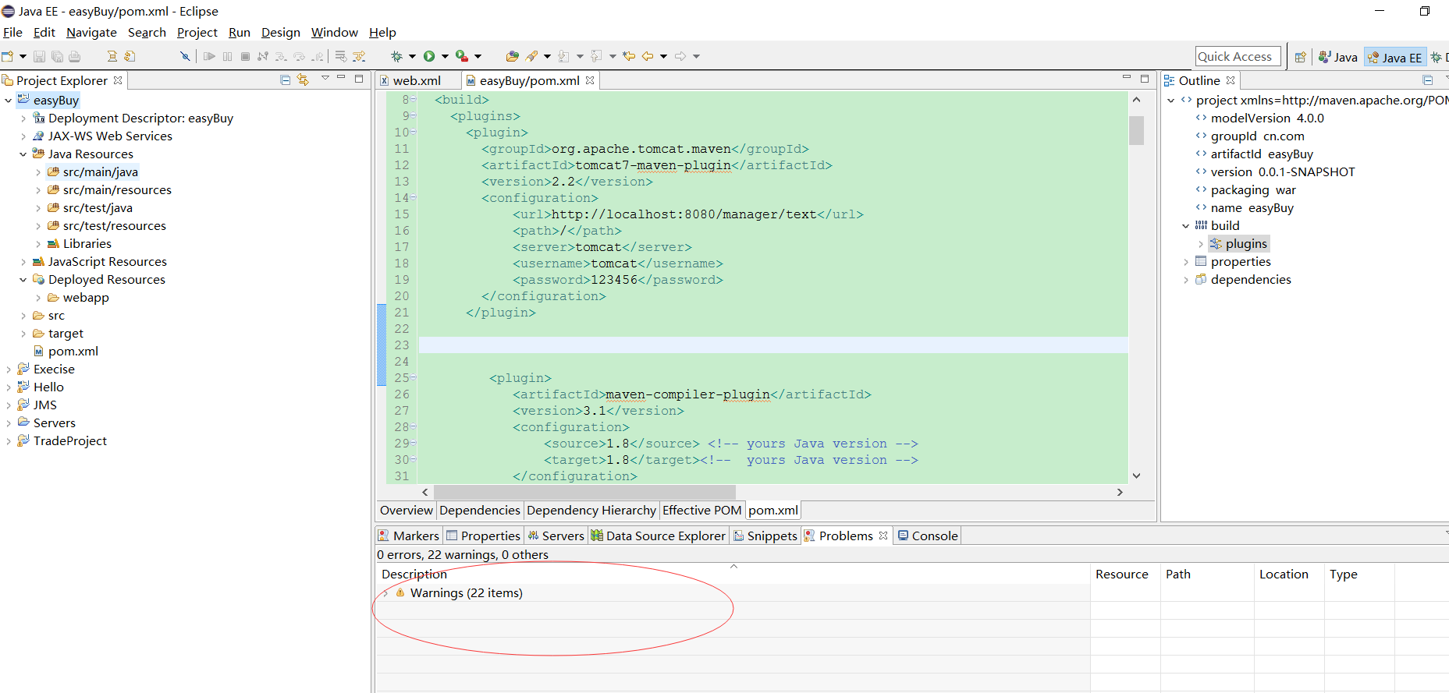Select pom.xml in Project Explorer
1449x693 pixels.
73,352
